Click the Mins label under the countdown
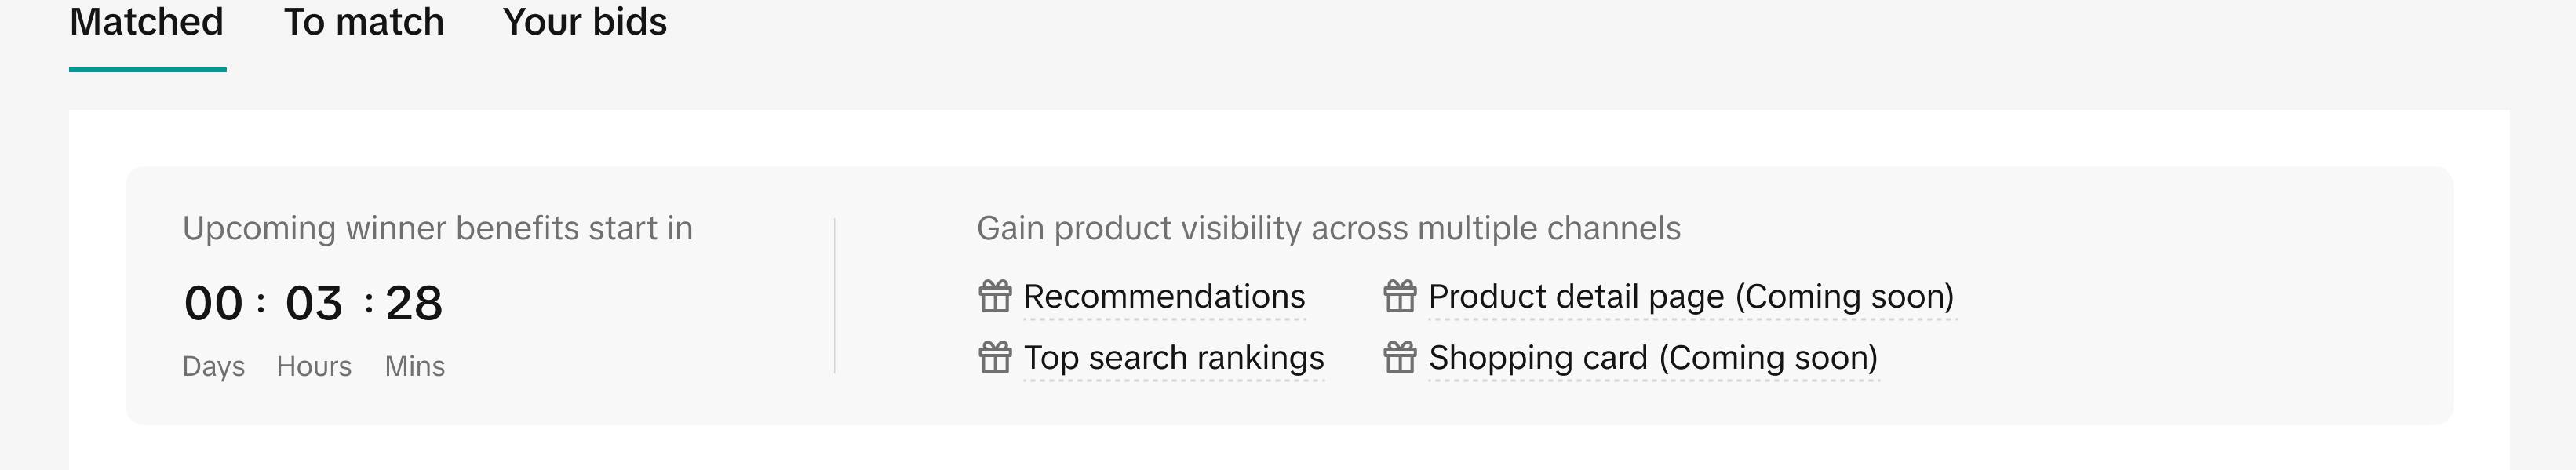The width and height of the screenshot is (2576, 470). pos(415,366)
